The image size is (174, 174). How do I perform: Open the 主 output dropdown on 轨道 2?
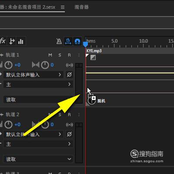38,144
